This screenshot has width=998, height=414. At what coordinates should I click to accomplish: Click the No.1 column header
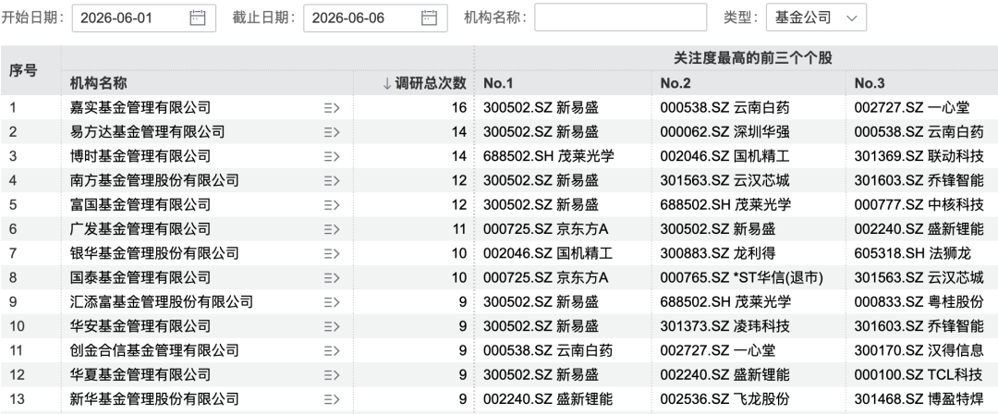(x=498, y=83)
